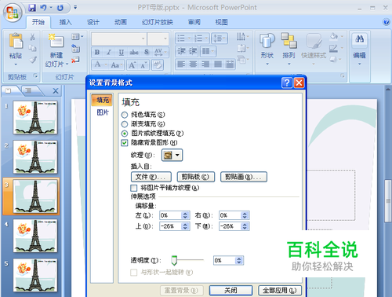Click the New Slide icon
Screen dimensions: 392x297
[56, 41]
